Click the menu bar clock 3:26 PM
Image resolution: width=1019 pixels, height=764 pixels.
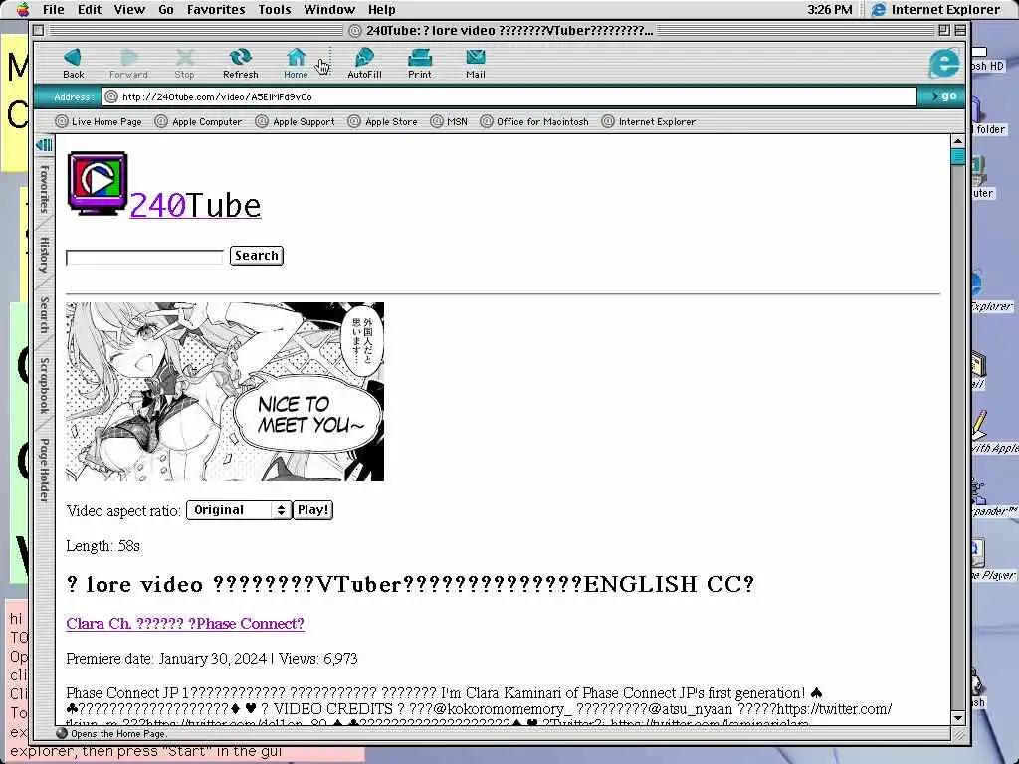point(829,9)
